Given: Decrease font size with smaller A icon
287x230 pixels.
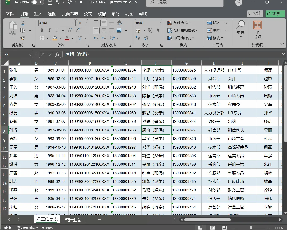Looking at the screenshot, I should click(x=78, y=30).
